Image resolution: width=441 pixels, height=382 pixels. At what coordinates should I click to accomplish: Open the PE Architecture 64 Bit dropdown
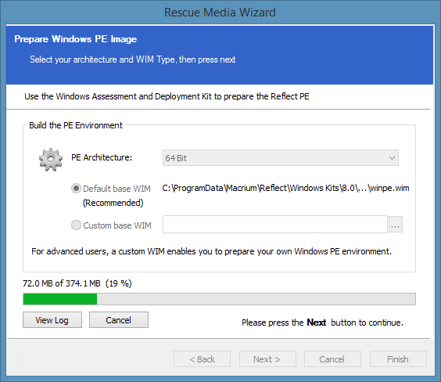point(281,158)
